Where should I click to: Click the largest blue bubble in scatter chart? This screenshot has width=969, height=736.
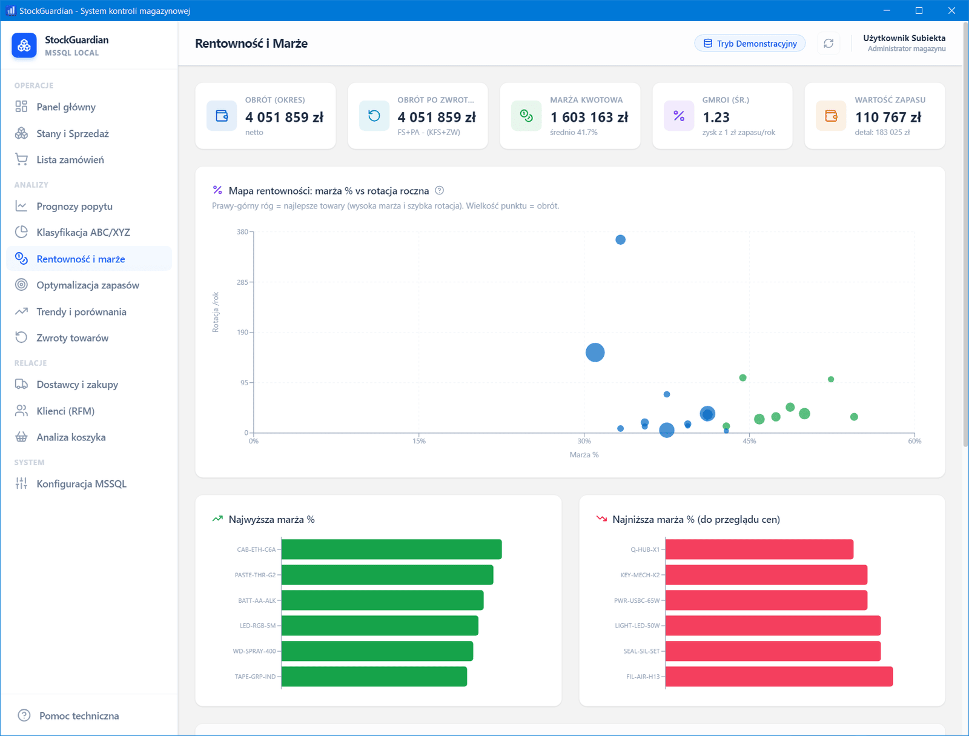click(x=595, y=353)
